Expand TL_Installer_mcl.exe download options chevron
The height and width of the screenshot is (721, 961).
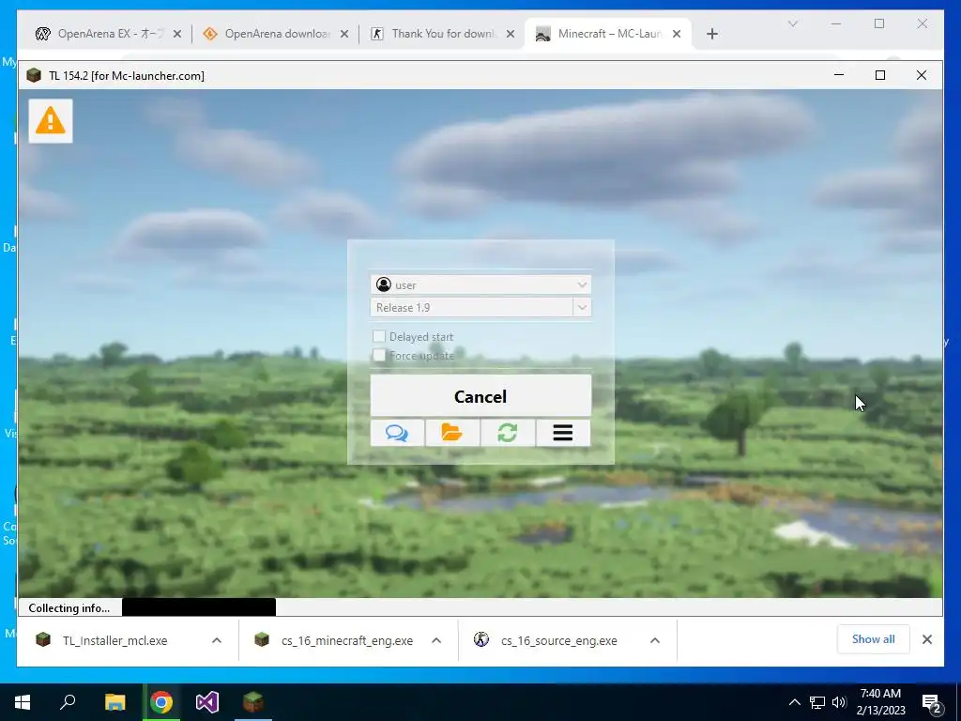pyautogui.click(x=217, y=640)
